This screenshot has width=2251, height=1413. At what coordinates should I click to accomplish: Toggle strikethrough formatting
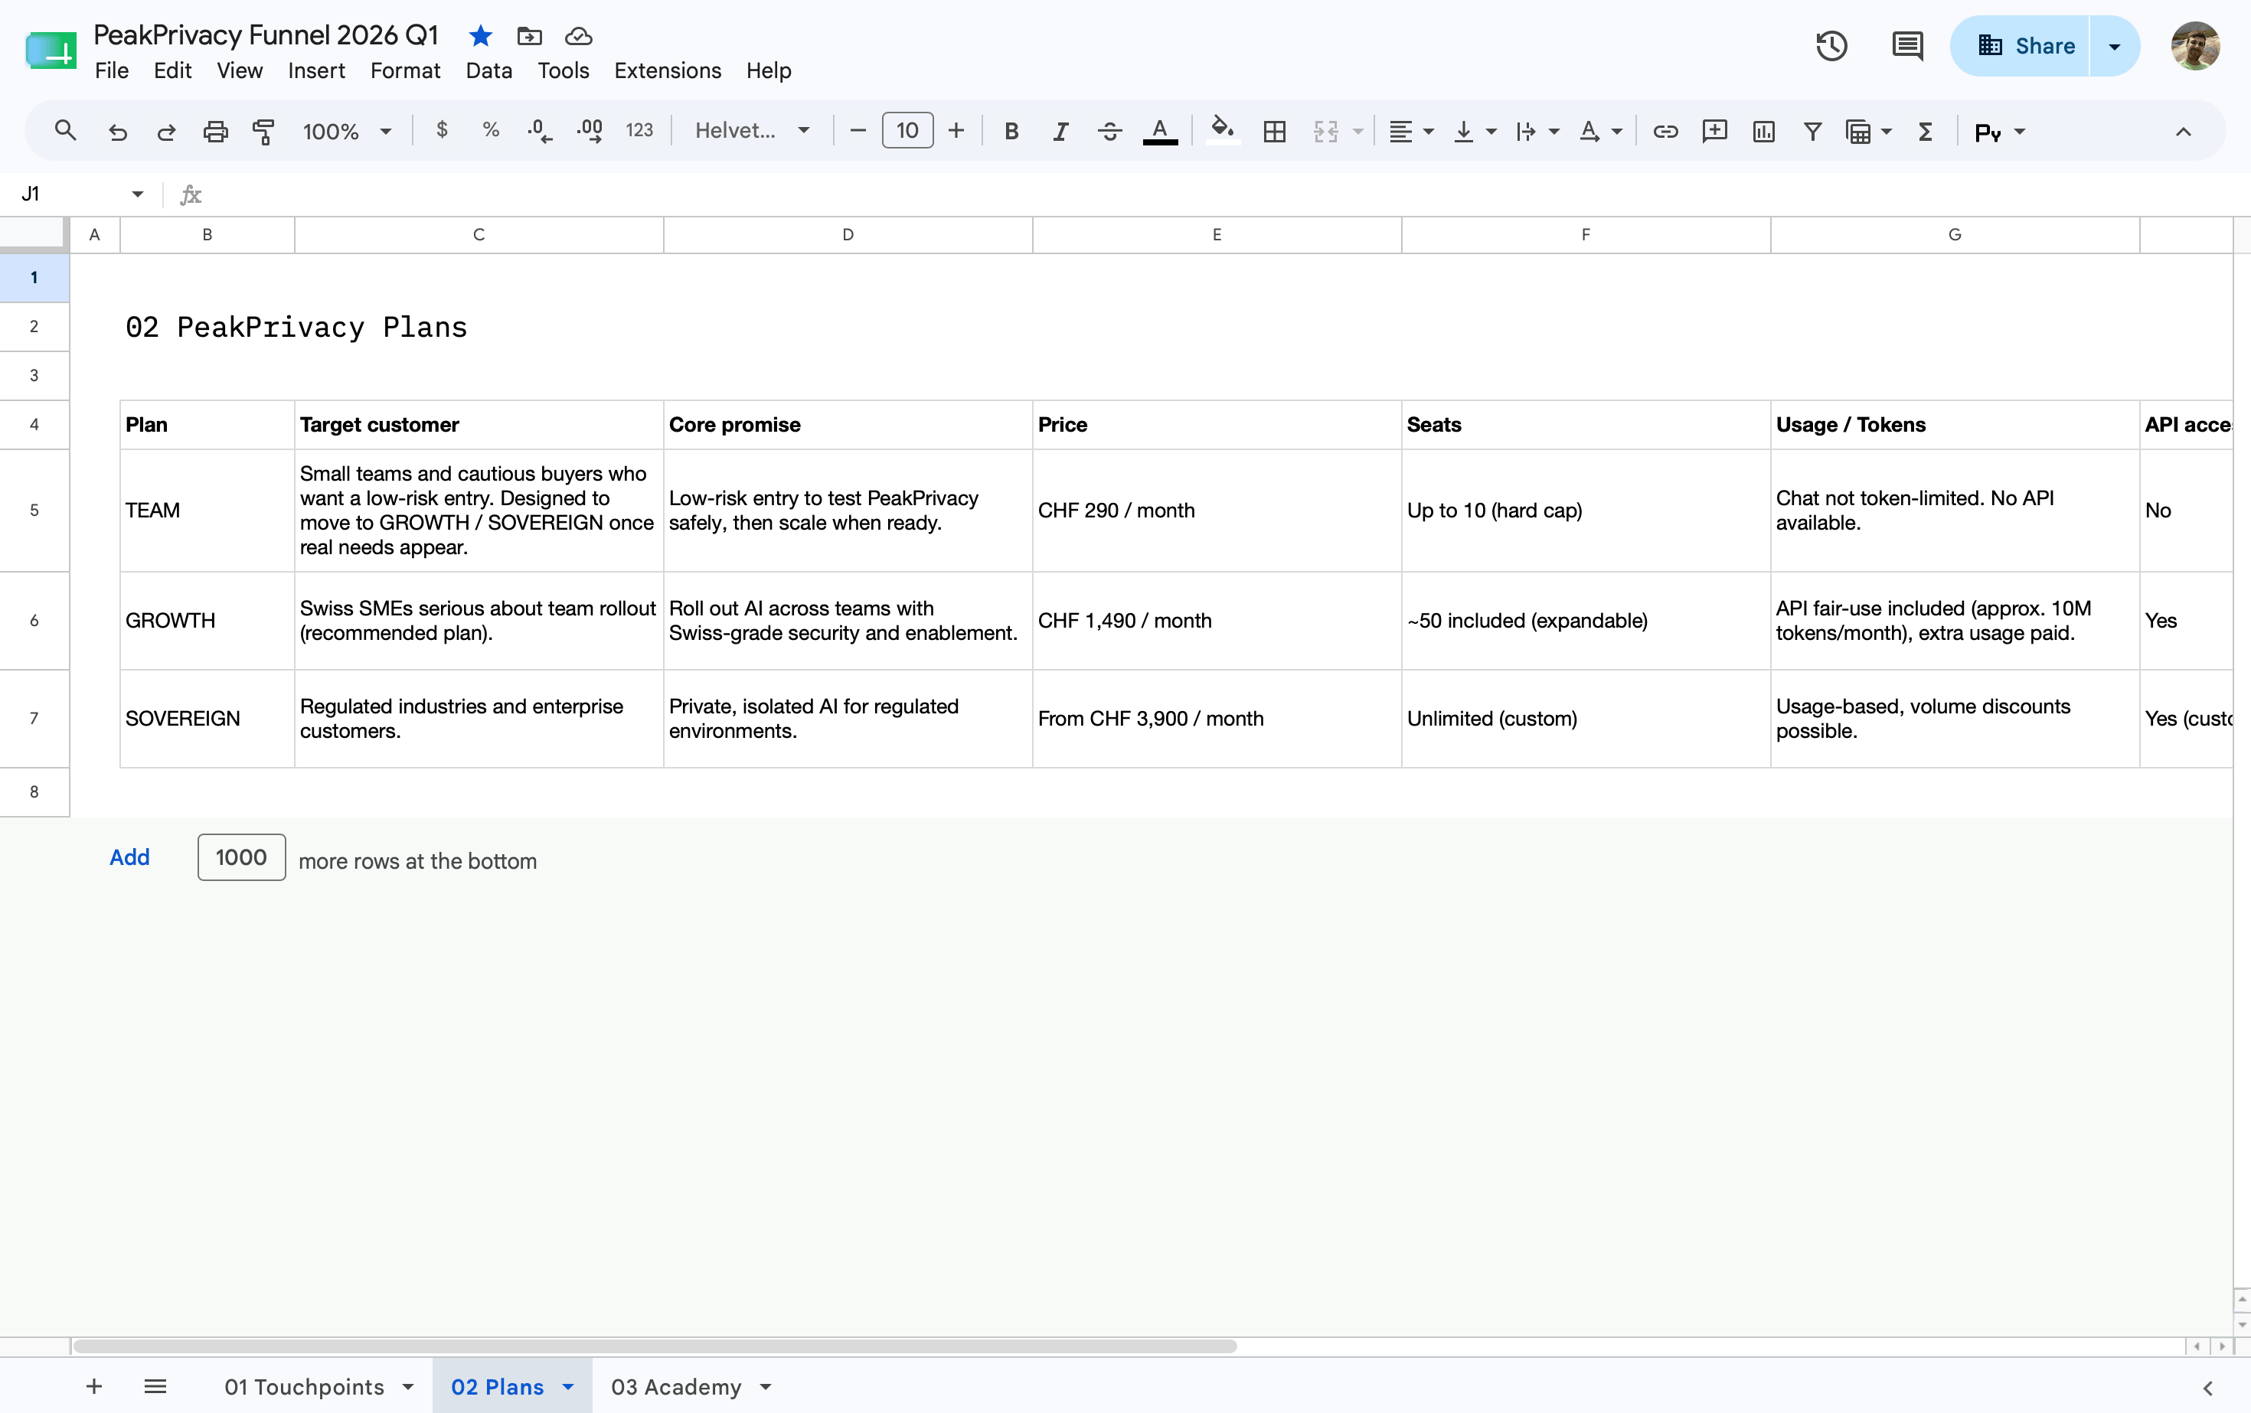pyautogui.click(x=1109, y=131)
